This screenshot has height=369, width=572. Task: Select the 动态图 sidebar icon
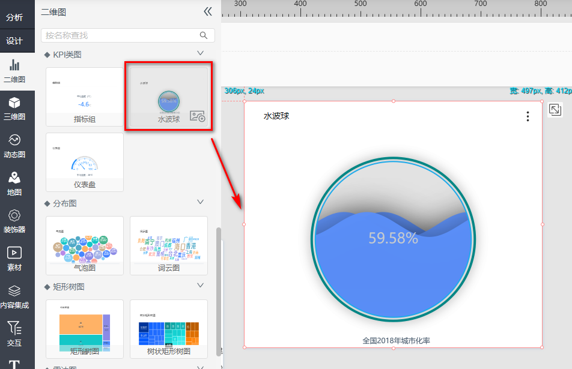[14, 145]
